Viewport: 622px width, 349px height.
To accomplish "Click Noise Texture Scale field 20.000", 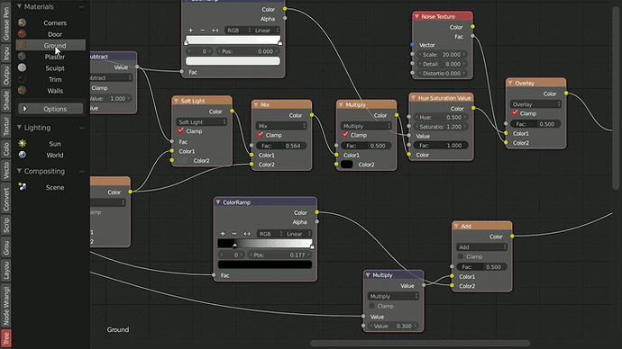I will click(442, 54).
